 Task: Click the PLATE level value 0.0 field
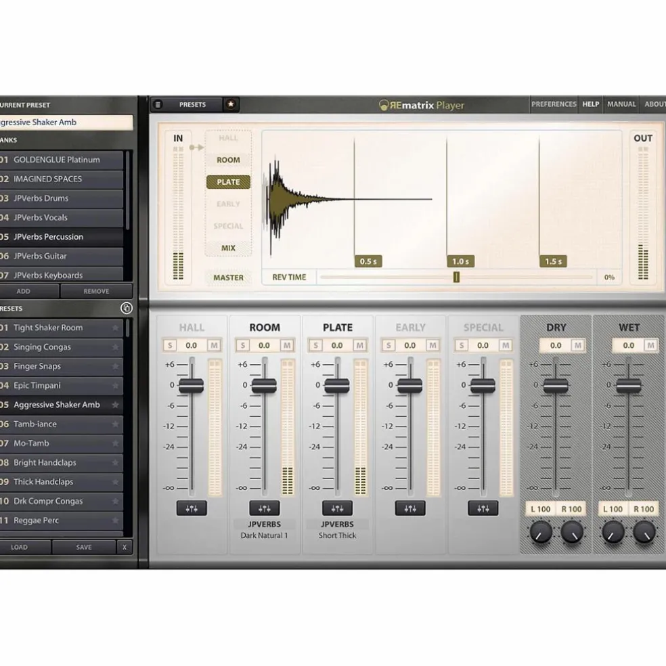tap(337, 345)
